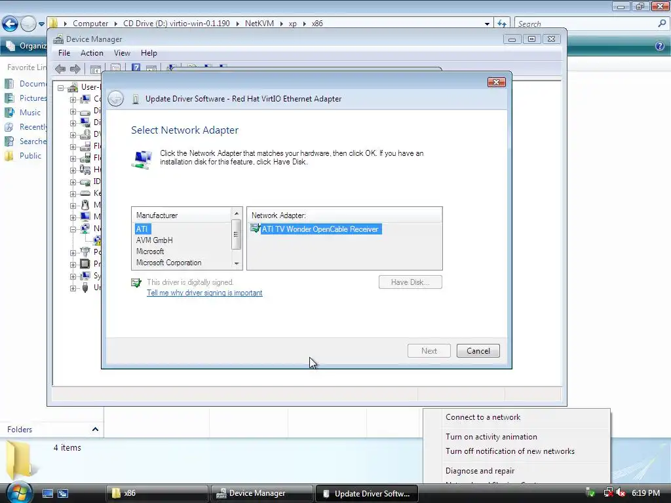
Task: Click network tray icon with red X
Action: (x=608, y=493)
